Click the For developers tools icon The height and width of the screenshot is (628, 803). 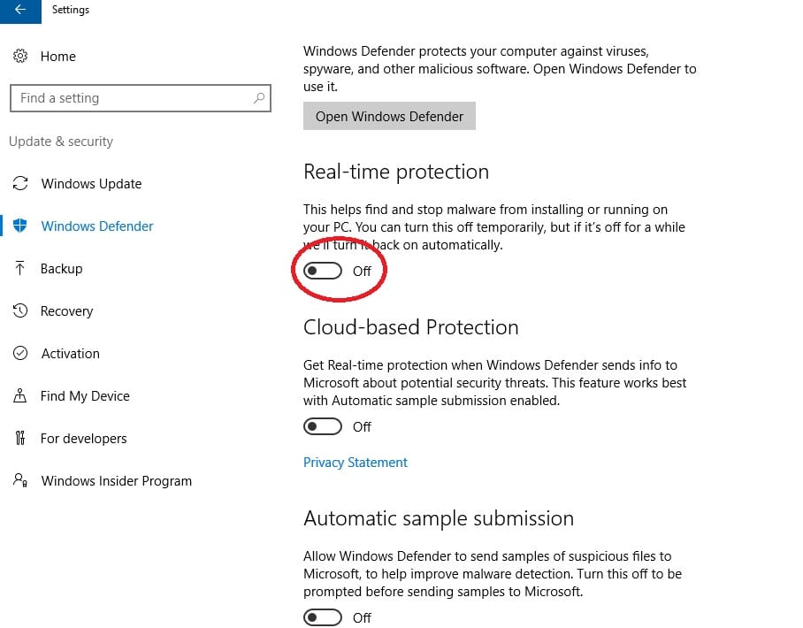20,439
